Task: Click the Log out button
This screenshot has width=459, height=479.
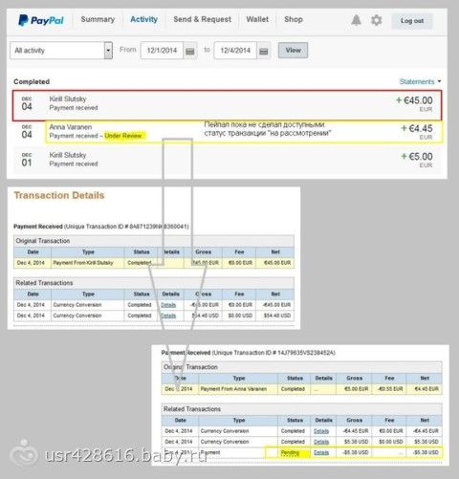Action: [x=412, y=21]
